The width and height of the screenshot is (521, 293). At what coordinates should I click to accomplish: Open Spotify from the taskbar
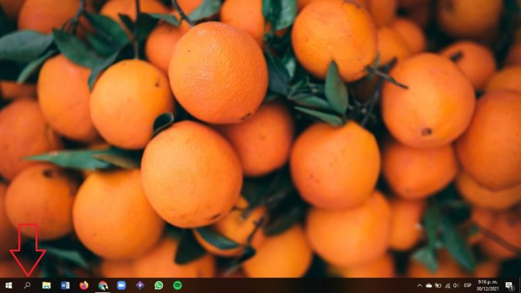(178, 285)
